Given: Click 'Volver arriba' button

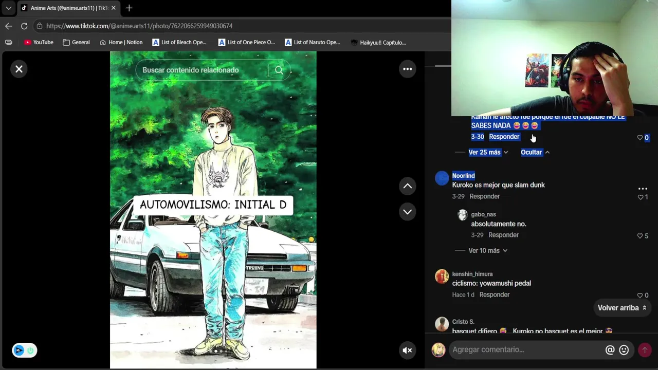Looking at the screenshot, I should 622,308.
